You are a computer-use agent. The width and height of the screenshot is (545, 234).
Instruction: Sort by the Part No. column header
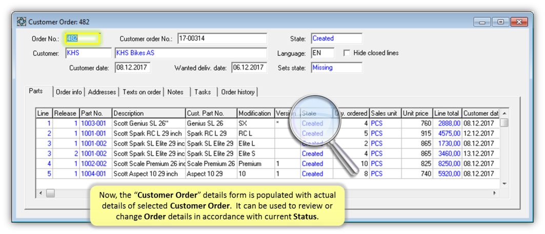pyautogui.click(x=96, y=113)
